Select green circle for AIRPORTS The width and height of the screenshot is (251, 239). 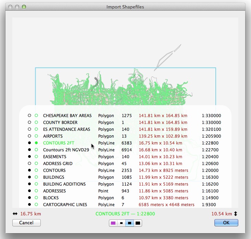coord(36,136)
